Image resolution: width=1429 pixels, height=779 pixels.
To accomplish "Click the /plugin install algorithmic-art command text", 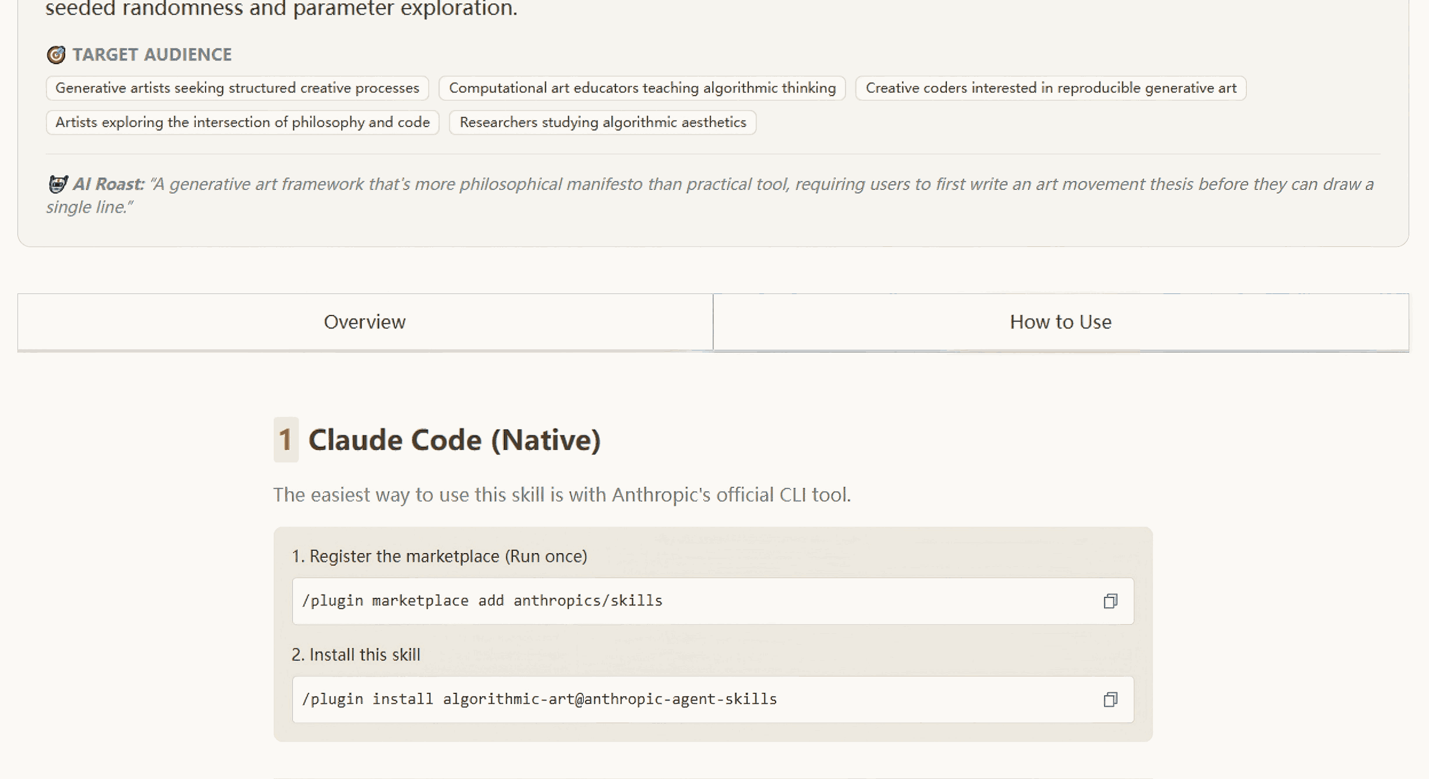I will [539, 700].
